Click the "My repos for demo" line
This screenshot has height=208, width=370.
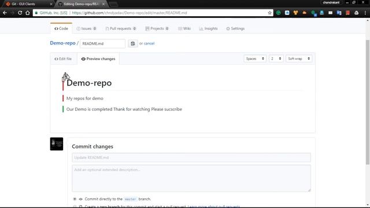click(x=85, y=98)
